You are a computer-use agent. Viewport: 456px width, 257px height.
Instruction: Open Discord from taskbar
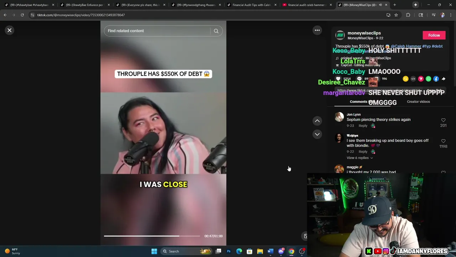point(281,251)
